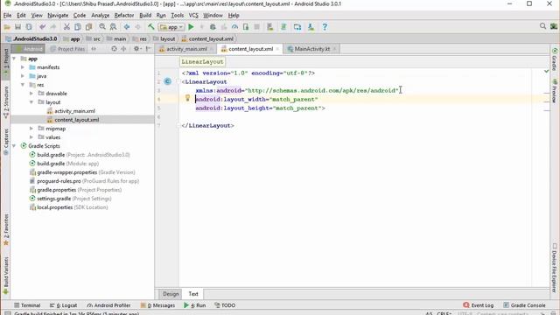Switch to the Design view tab
The height and width of the screenshot is (315, 560).
[x=171, y=294]
